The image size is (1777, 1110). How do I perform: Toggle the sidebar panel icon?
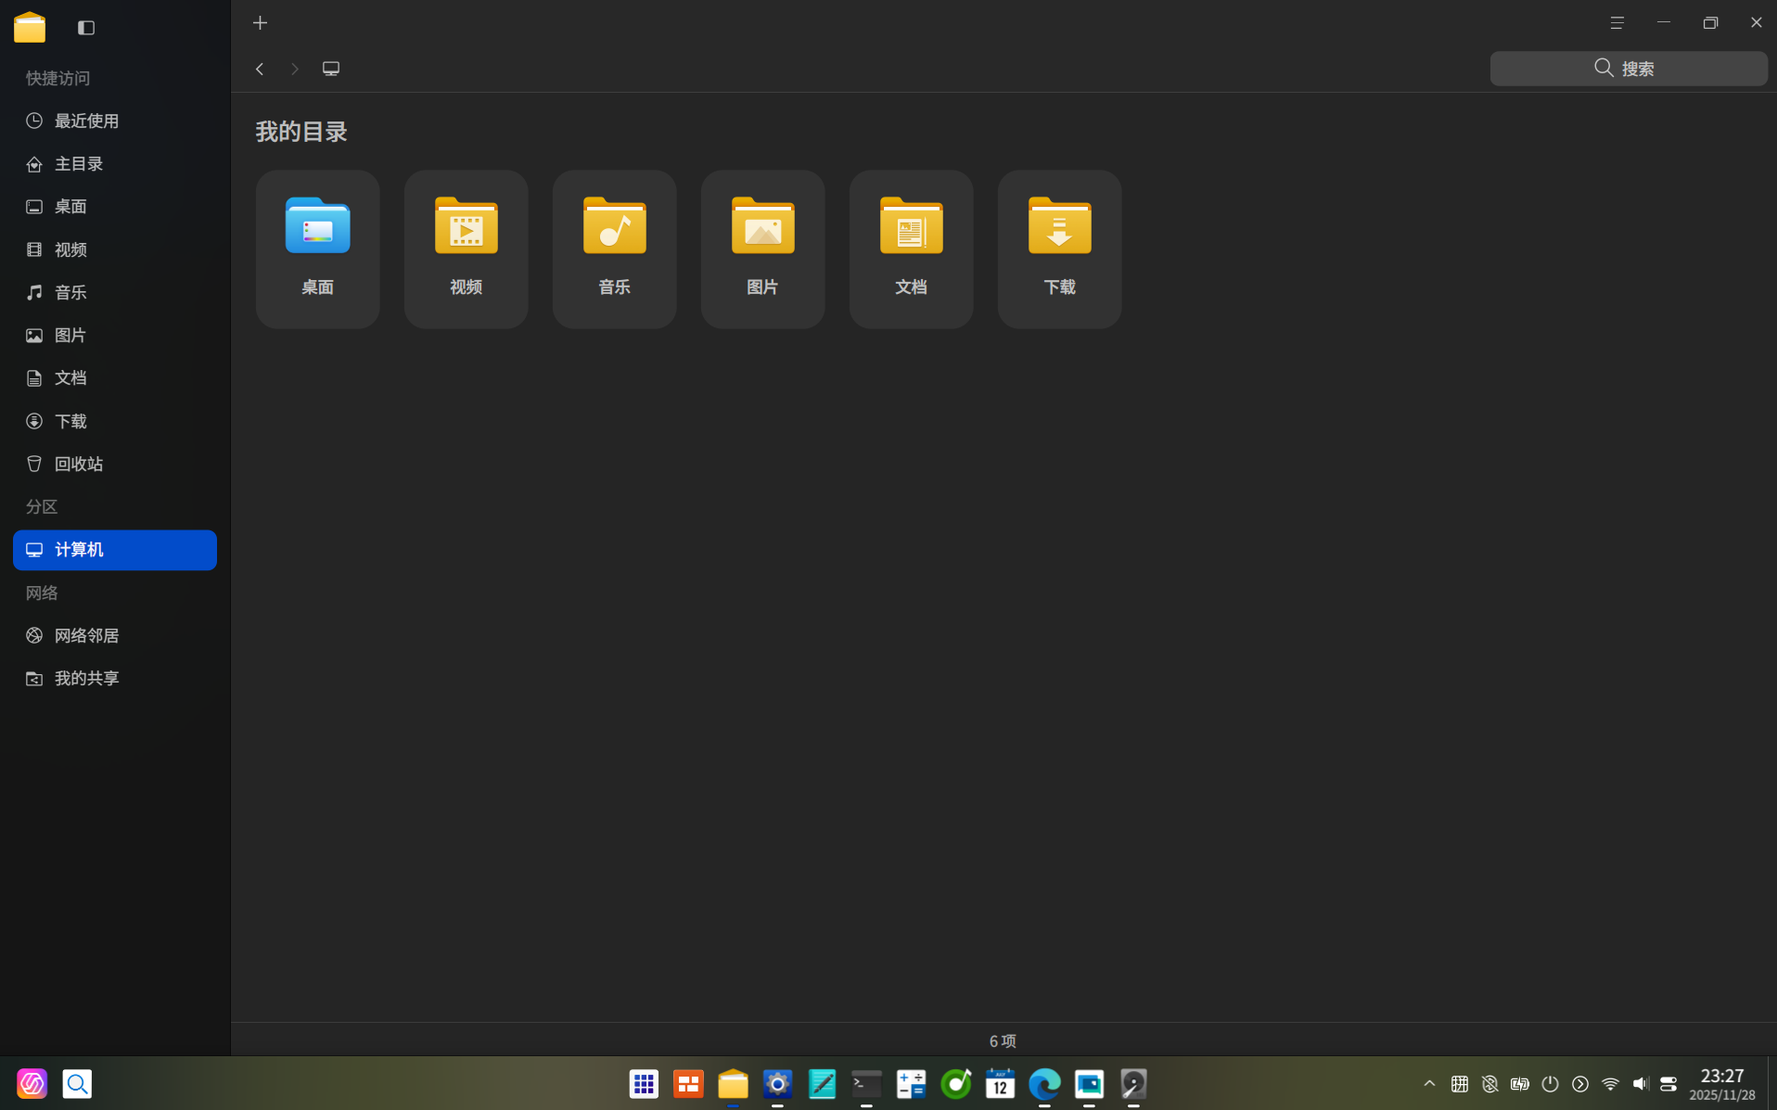[x=86, y=28]
